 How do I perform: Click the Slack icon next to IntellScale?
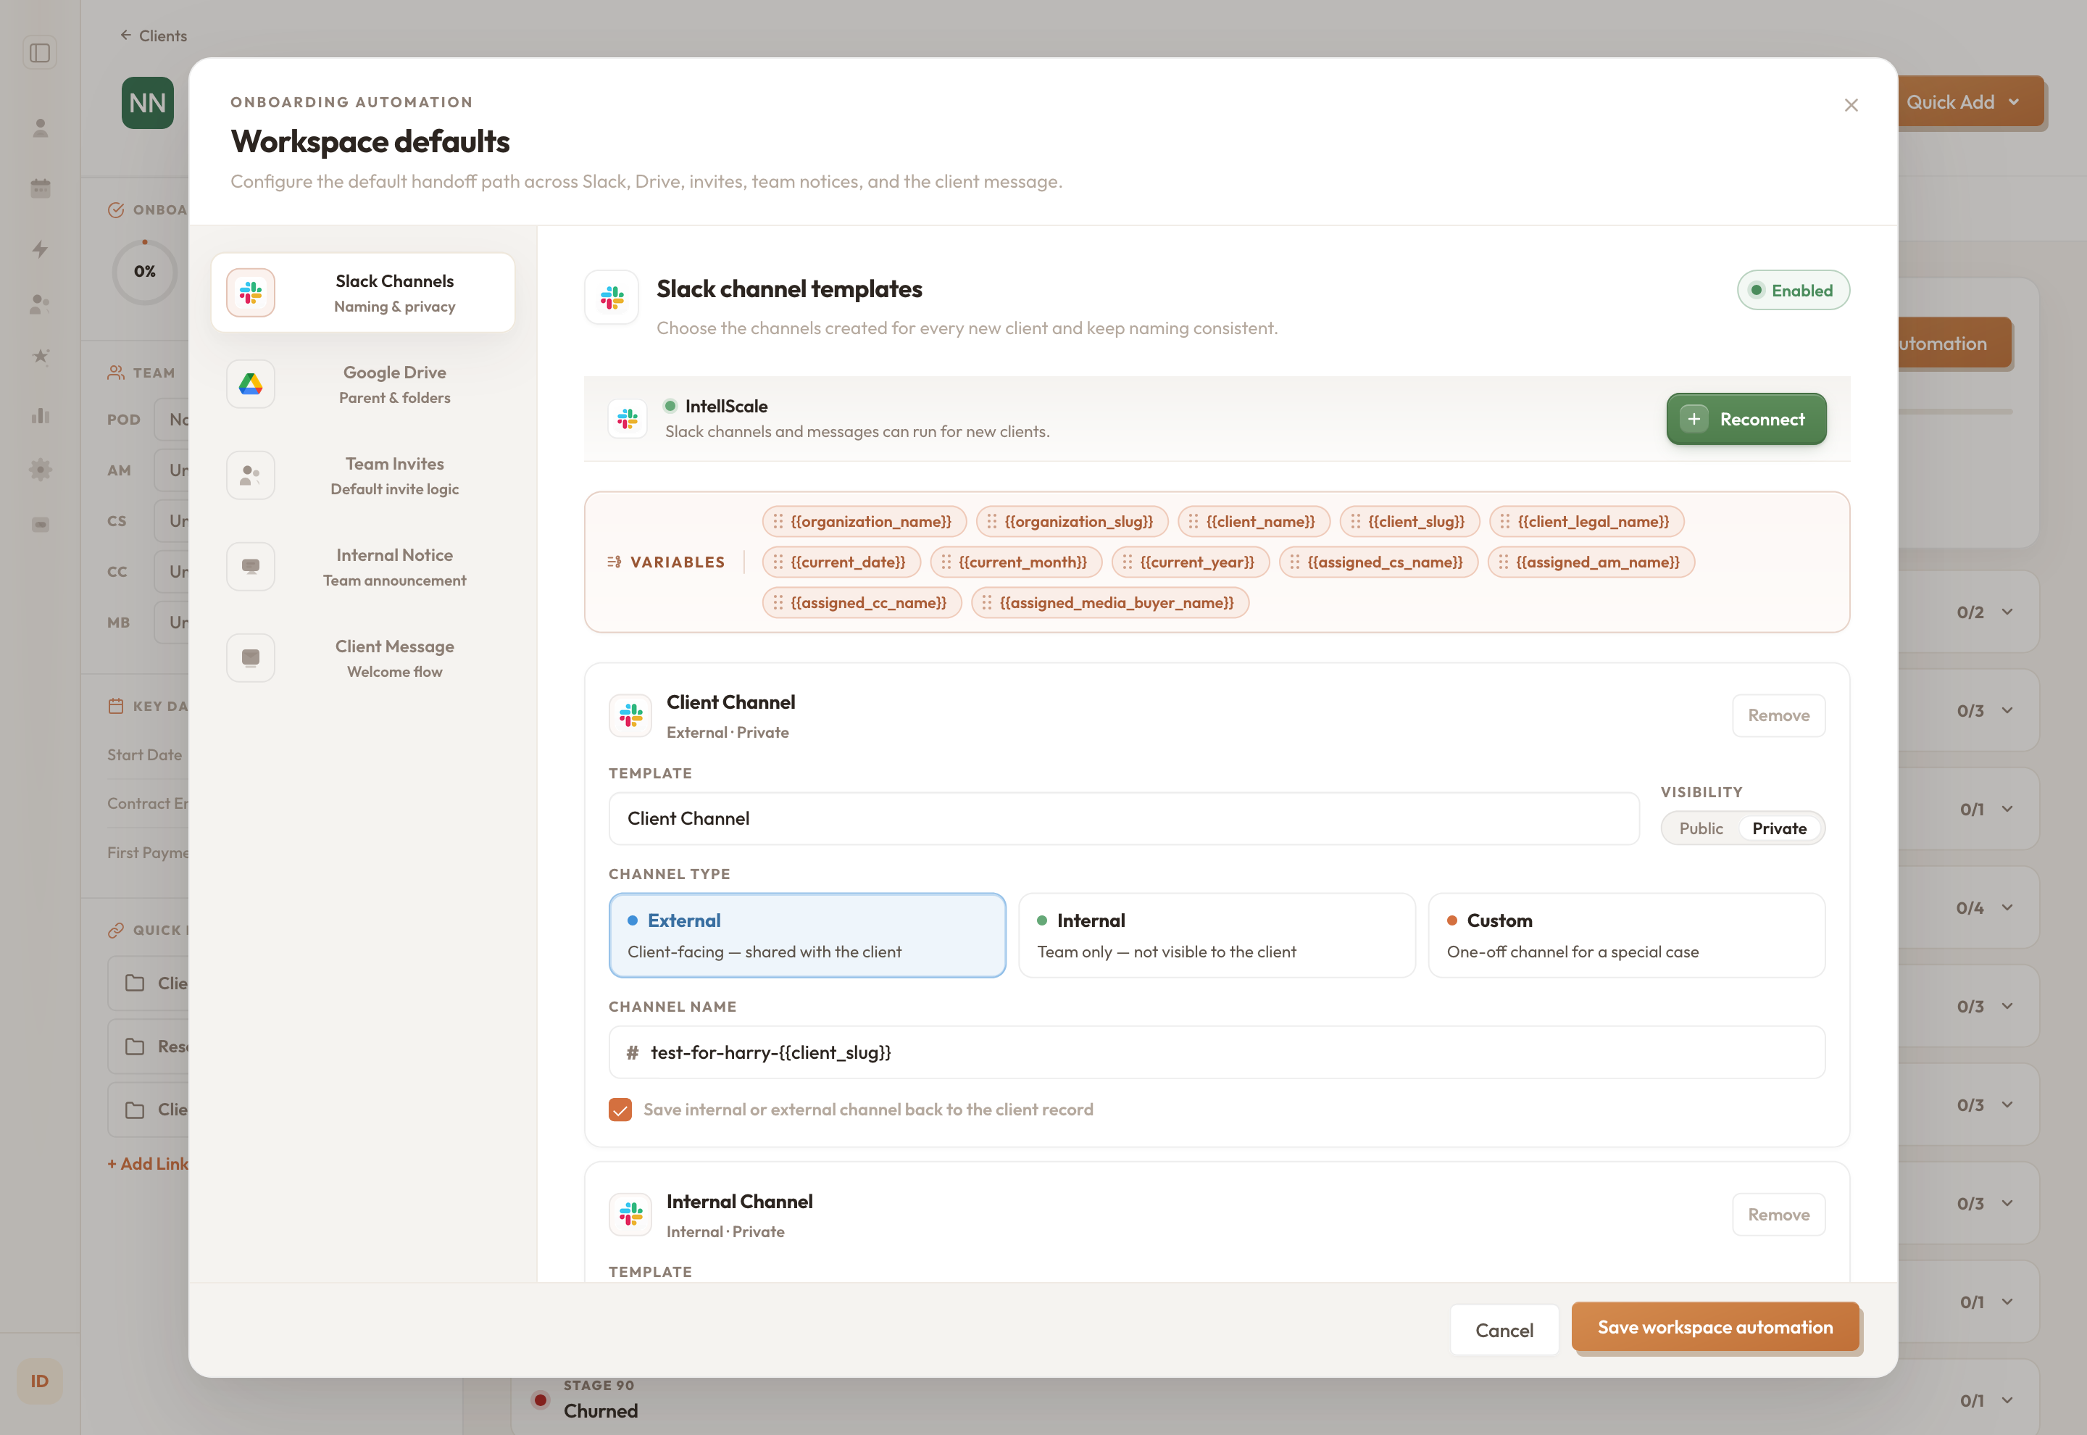coord(628,419)
